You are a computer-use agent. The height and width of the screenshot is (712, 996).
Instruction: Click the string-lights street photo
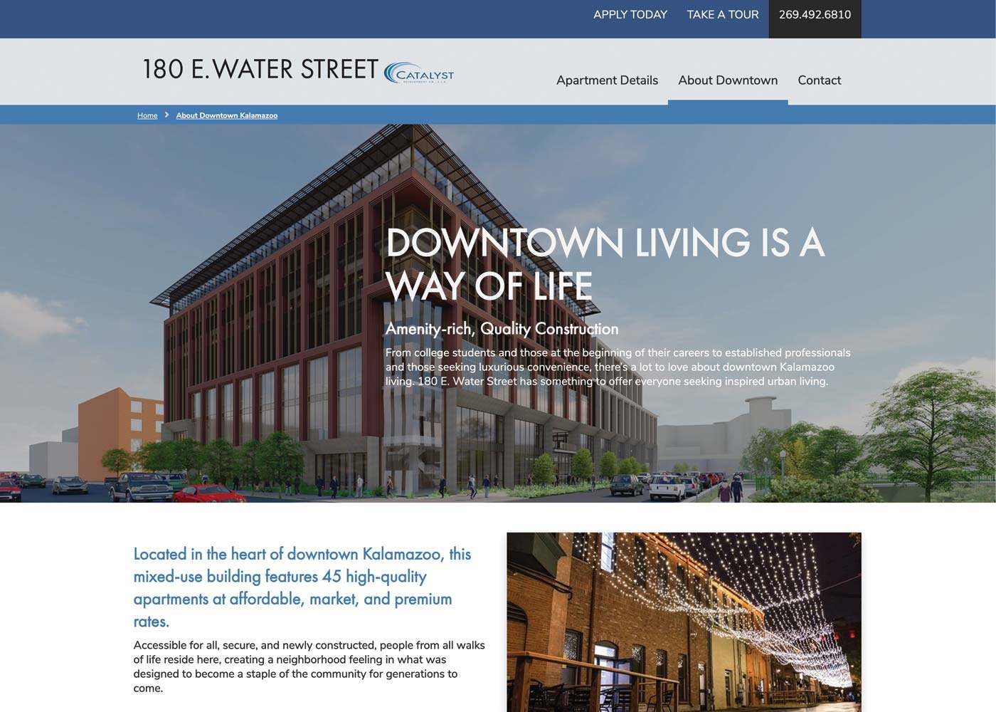[x=683, y=622]
